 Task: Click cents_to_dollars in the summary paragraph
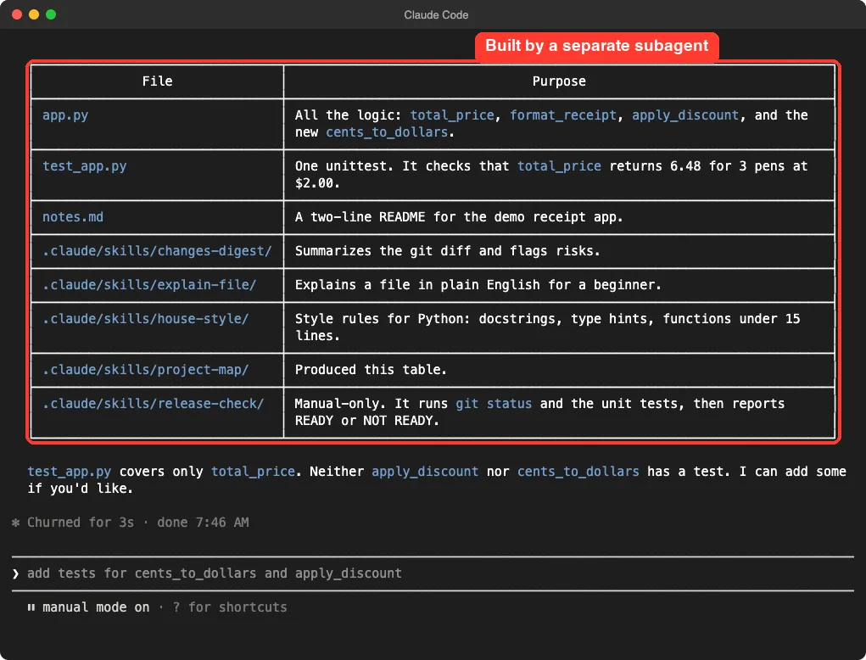[578, 471]
